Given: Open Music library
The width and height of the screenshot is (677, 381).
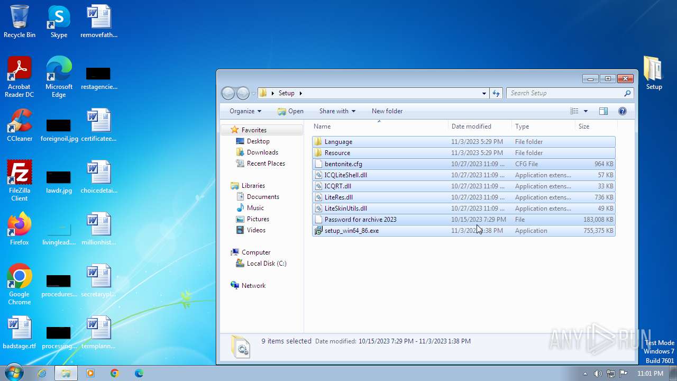Looking at the screenshot, I should [x=255, y=208].
